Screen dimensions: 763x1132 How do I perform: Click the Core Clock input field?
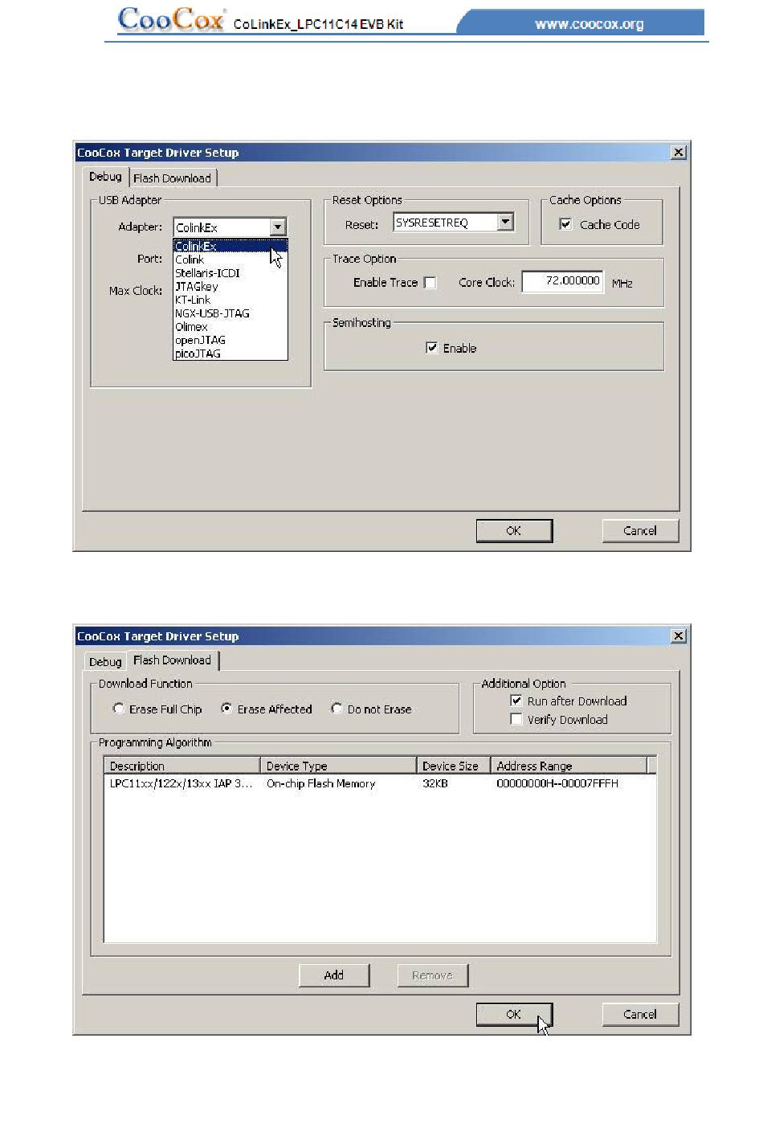[562, 281]
